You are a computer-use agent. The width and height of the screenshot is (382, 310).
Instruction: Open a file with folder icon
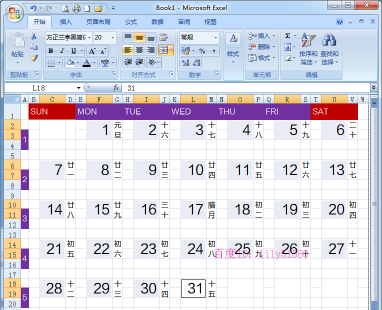tap(98, 9)
